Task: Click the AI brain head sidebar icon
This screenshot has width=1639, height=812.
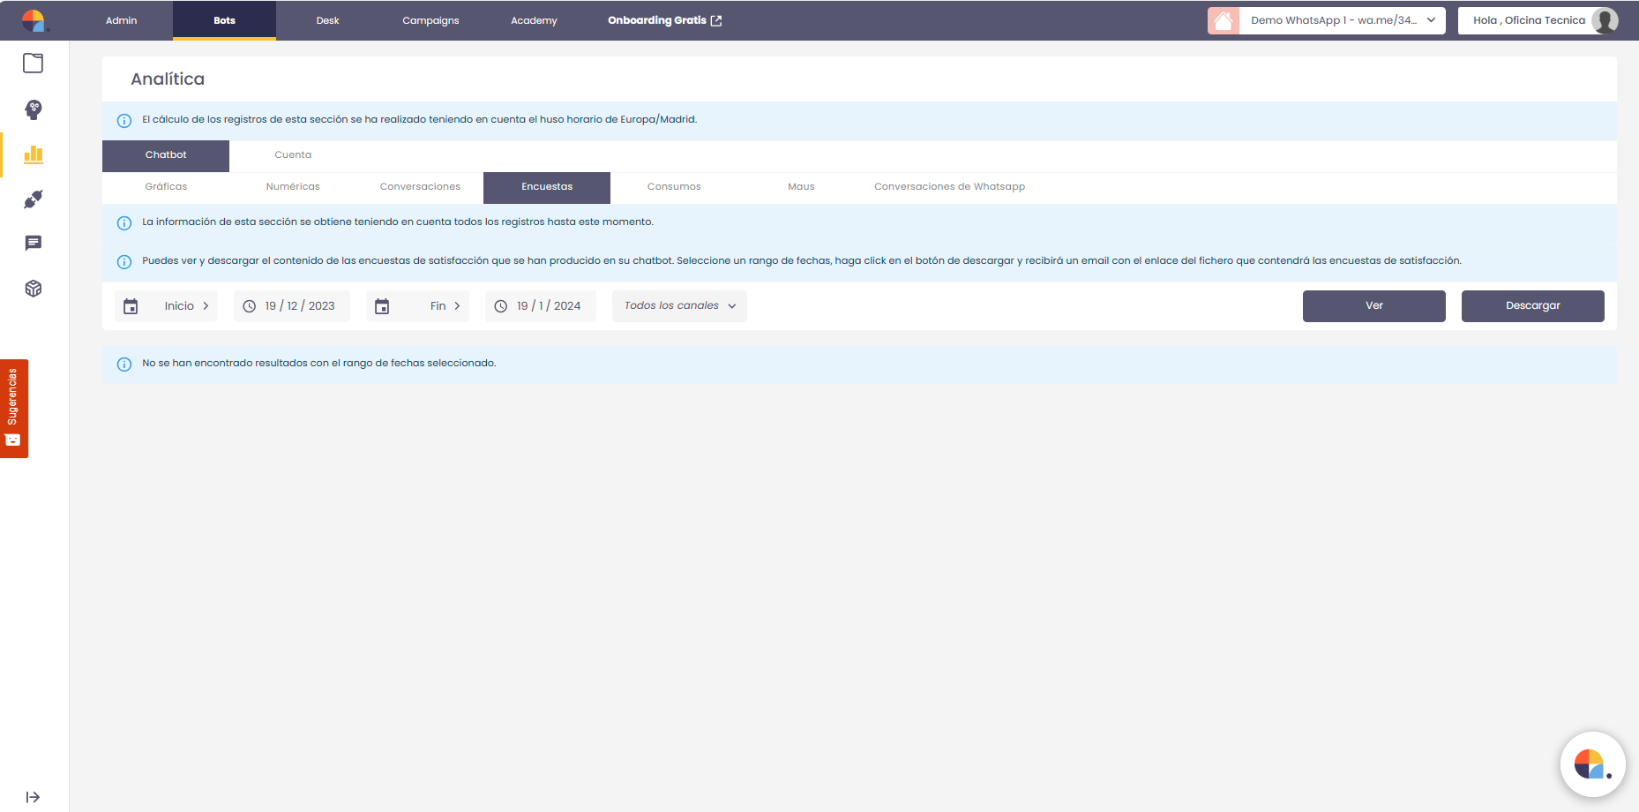Action: click(34, 109)
